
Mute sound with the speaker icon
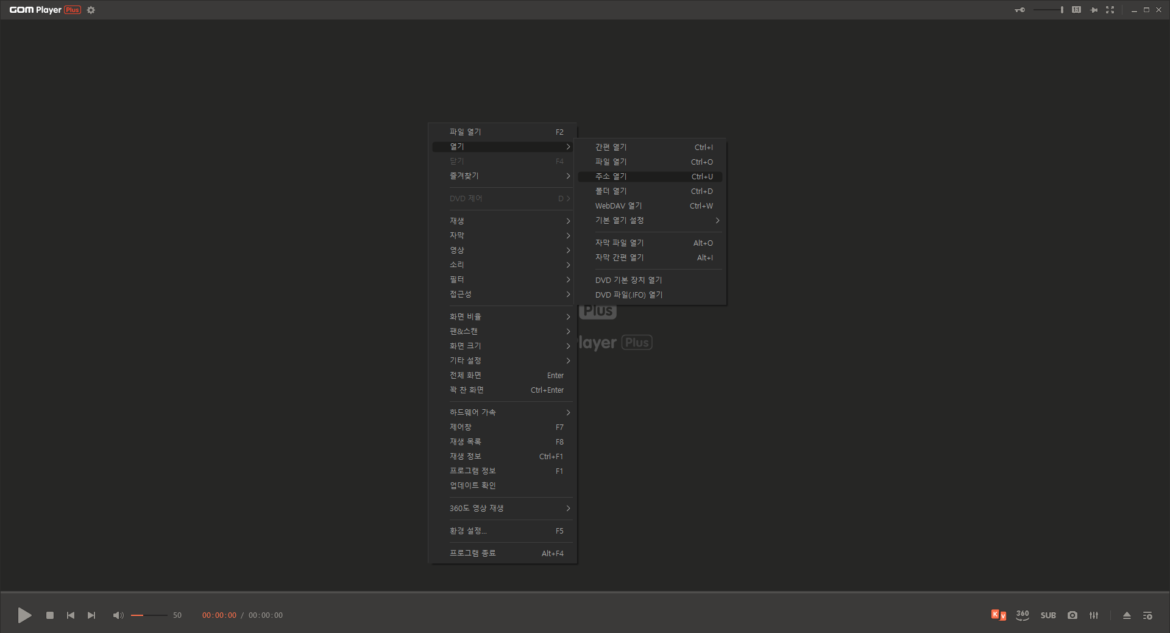pos(118,615)
